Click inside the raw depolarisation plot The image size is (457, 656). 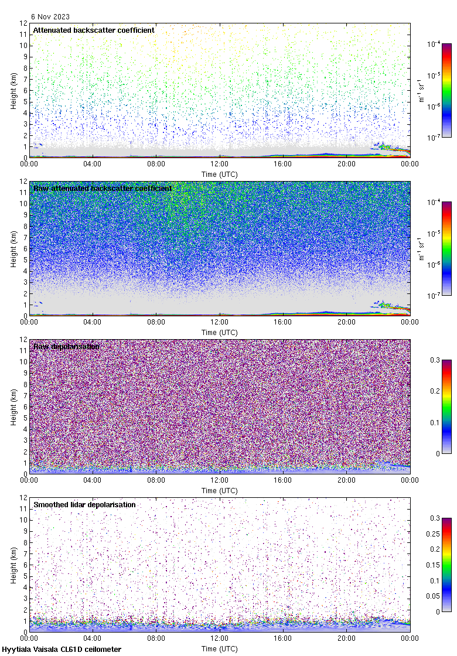220,406
